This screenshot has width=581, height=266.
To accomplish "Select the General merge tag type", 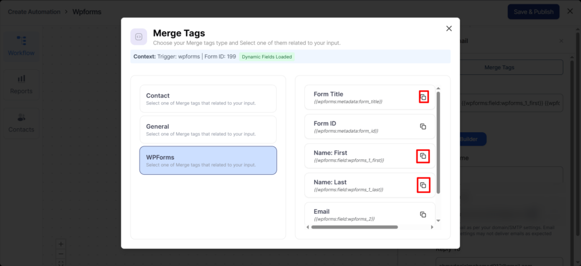I will point(208,129).
